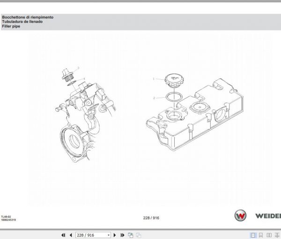Open the page number dropdown arrow
This screenshot has width=281, height=239.
[x=109, y=235]
